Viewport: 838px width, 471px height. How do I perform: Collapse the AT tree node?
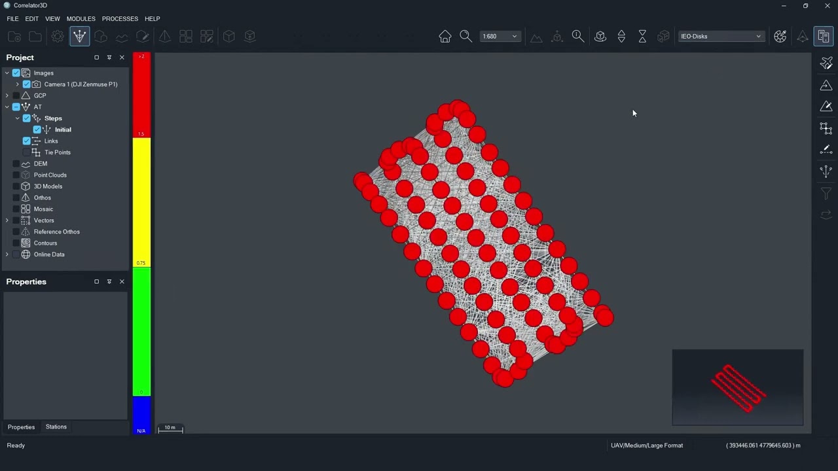pyautogui.click(x=7, y=107)
